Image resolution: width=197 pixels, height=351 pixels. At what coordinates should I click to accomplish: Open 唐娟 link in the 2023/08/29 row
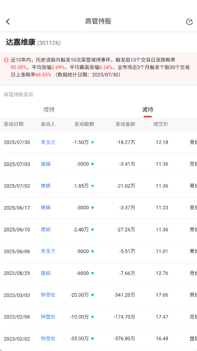pyautogui.click(x=46, y=273)
